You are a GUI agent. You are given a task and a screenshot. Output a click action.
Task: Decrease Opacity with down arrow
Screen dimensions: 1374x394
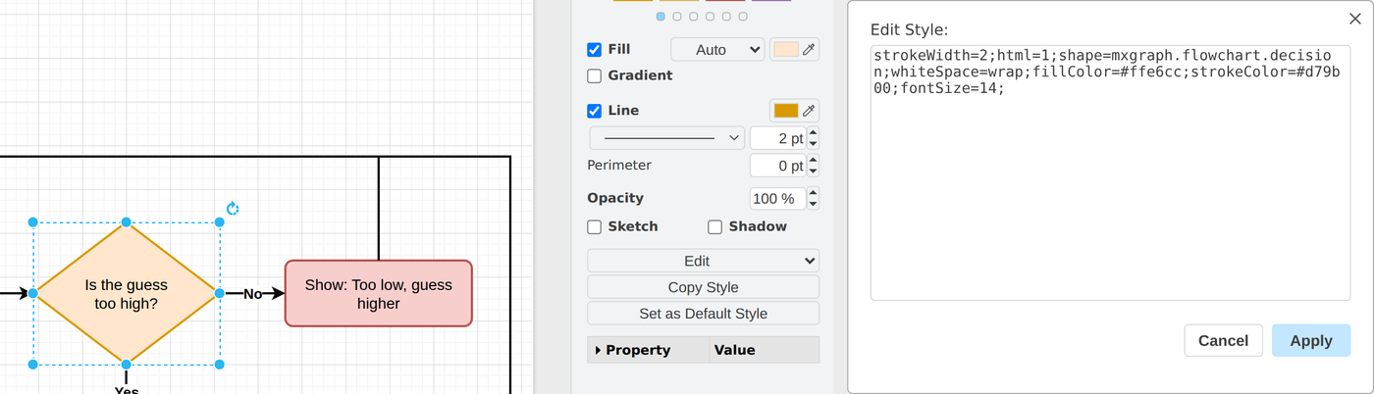[x=813, y=204]
